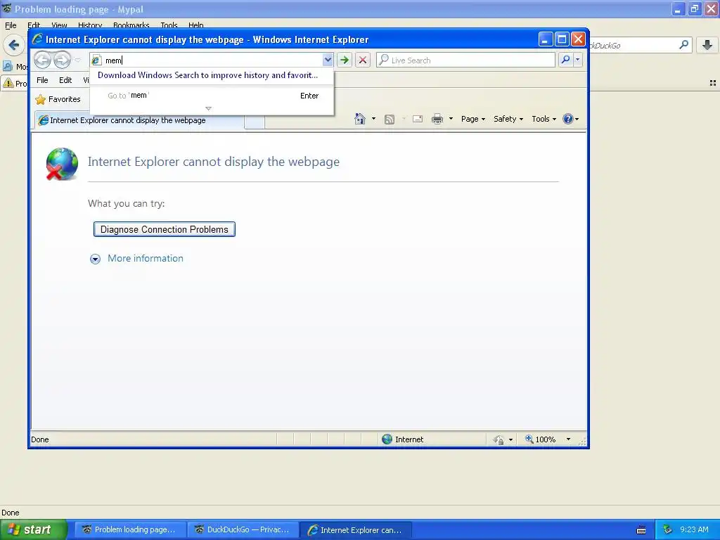
Task: Click Mypal tab list grid icon
Action: point(713,83)
